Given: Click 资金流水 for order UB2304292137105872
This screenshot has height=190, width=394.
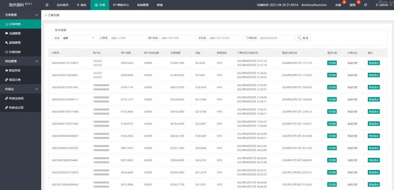Looking at the screenshot, I should pyautogui.click(x=373, y=63).
